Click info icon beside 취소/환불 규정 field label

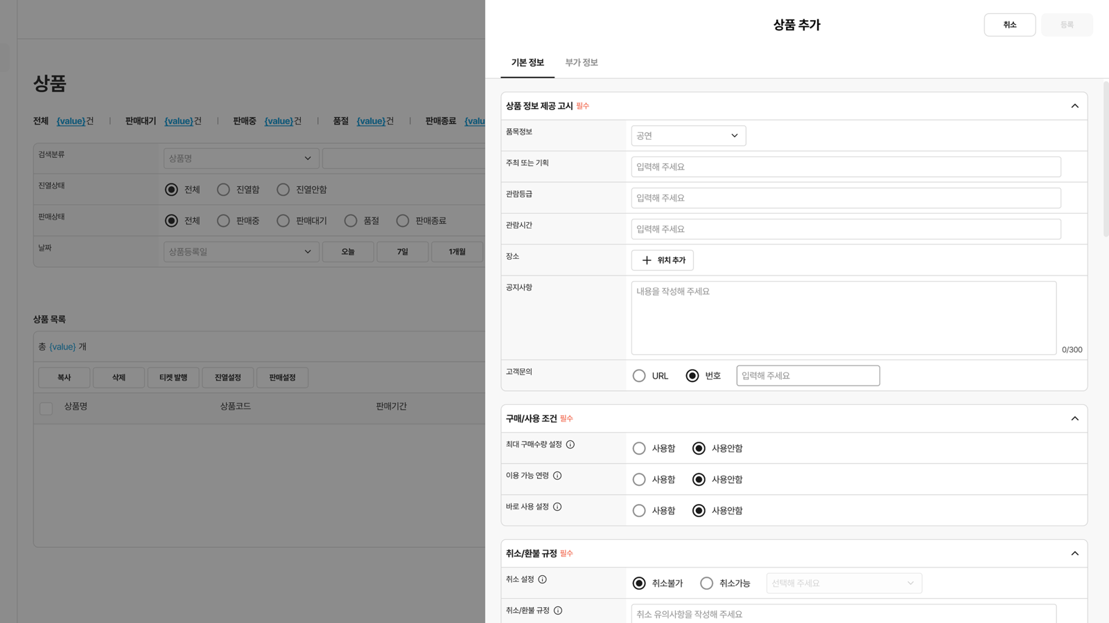(x=558, y=611)
